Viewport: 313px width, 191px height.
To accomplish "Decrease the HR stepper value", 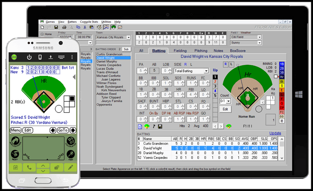I will (183, 96).
